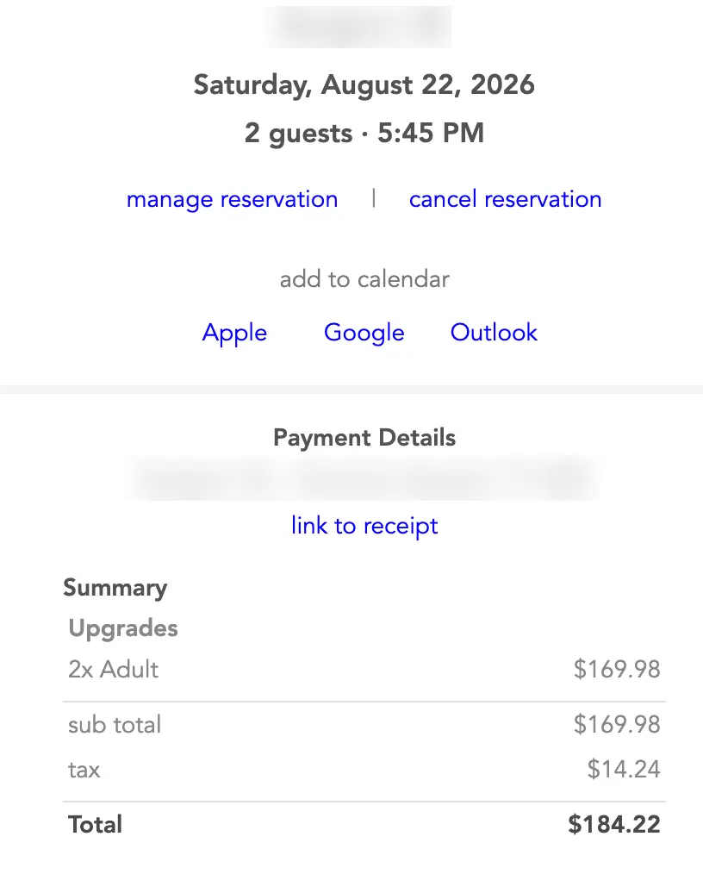Select the $14.24 tax amount
The image size is (703, 874).
[x=624, y=769]
